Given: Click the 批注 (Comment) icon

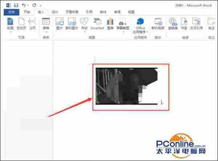Looking at the screenshot, I should tap(211, 24).
